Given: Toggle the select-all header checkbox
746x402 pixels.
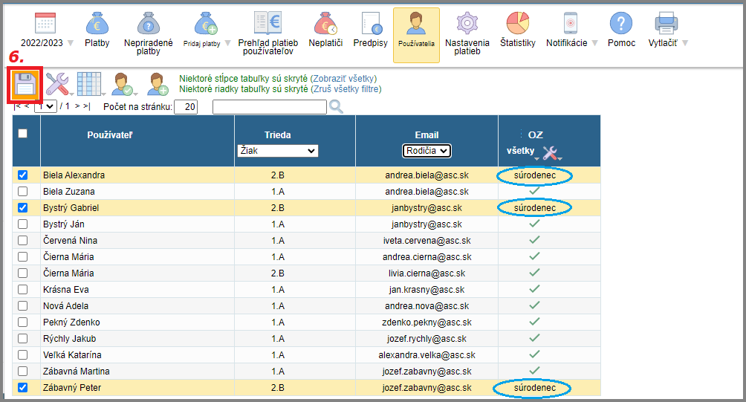Looking at the screenshot, I should (23, 134).
